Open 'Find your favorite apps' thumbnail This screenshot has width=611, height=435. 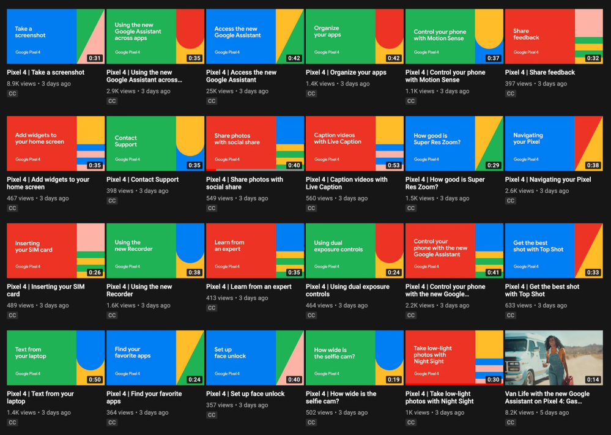click(155, 358)
